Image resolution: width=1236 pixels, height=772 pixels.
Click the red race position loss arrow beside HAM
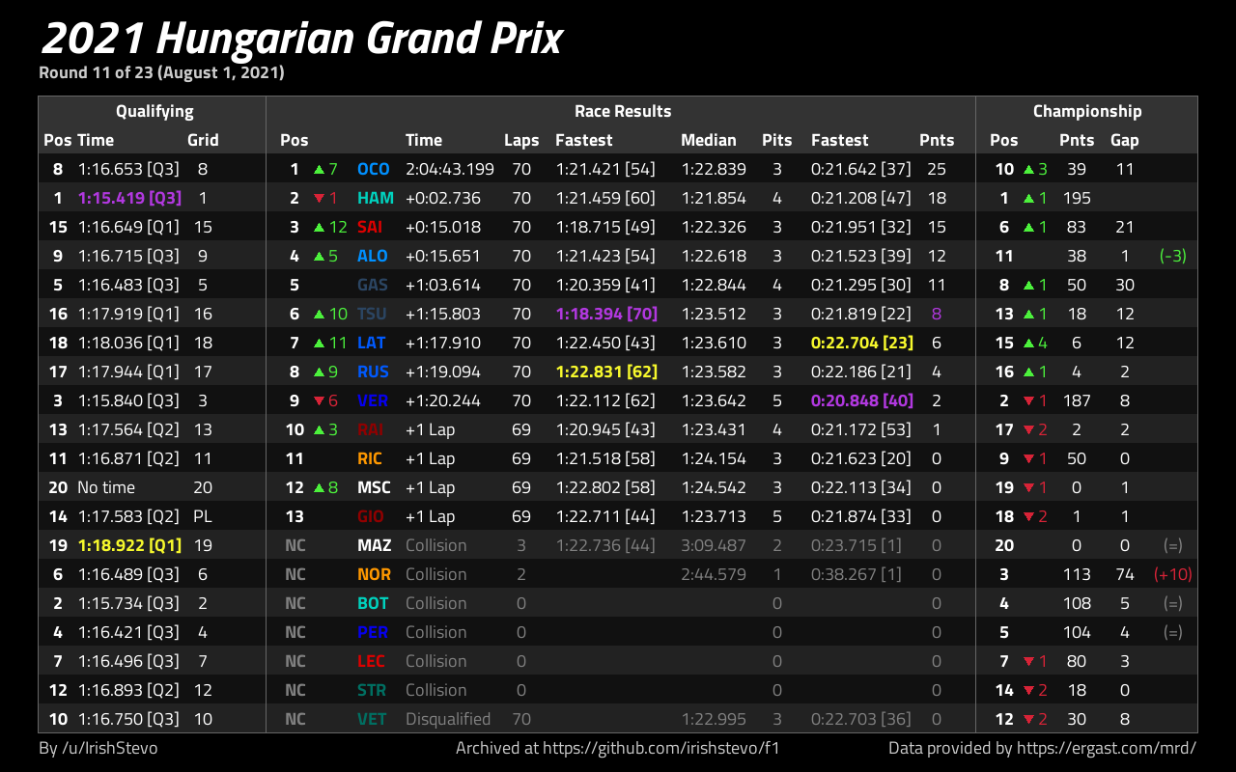pyautogui.click(x=319, y=199)
